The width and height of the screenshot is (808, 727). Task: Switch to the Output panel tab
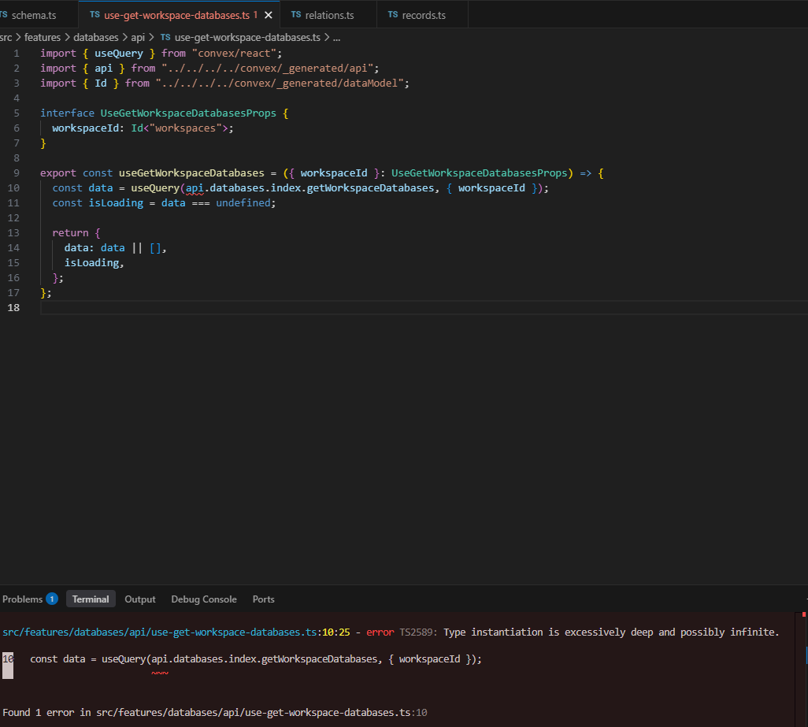[139, 599]
